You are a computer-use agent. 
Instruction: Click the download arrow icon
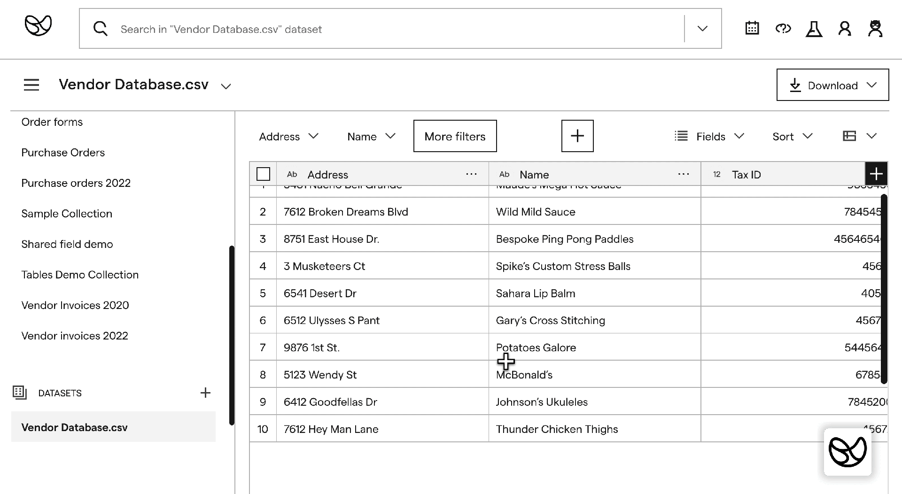pyautogui.click(x=795, y=85)
